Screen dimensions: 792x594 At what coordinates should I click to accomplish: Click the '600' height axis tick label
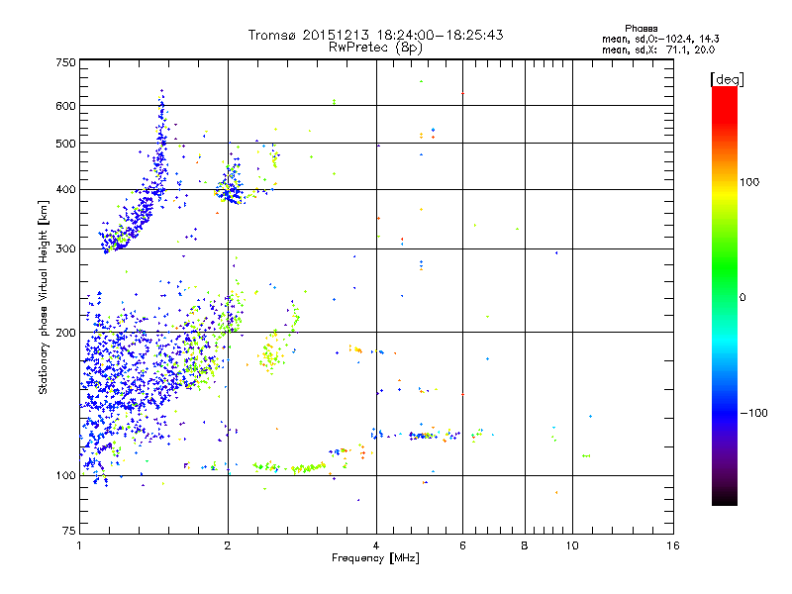[65, 106]
